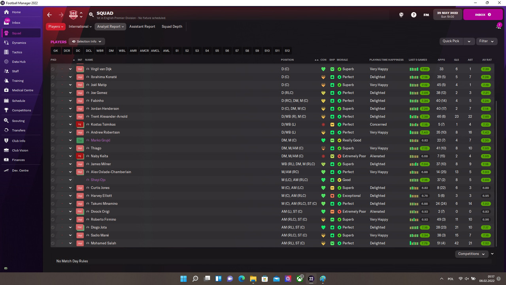The image size is (506, 285).
Task: Click Salah's last 5 games form bars
Action: tap(414, 243)
